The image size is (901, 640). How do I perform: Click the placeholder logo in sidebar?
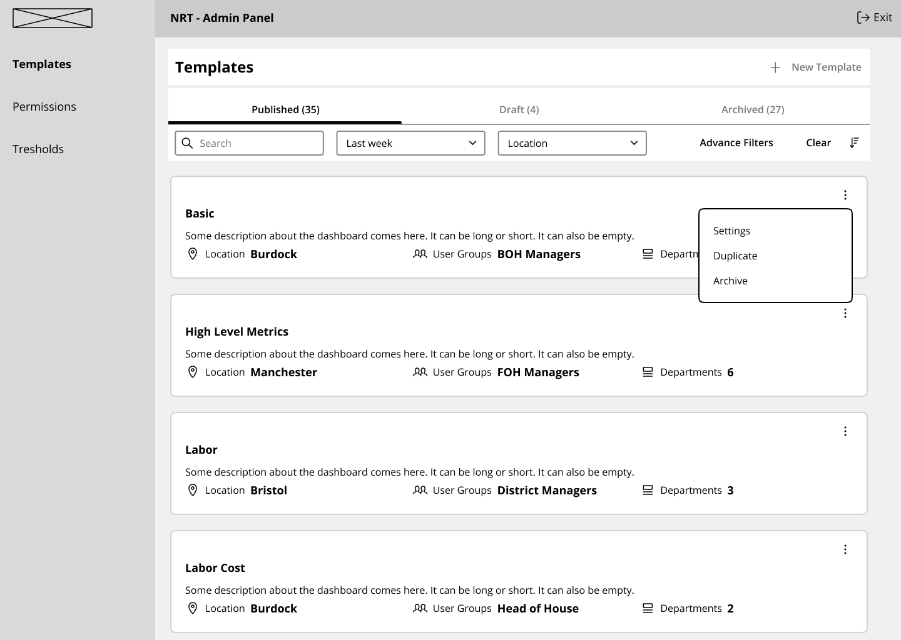(x=53, y=18)
